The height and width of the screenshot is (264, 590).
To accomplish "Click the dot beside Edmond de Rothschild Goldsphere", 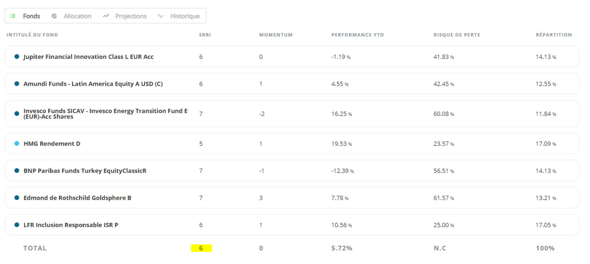I will click(x=17, y=198).
